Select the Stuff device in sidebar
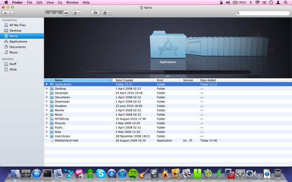This screenshot has width=292, height=182. (x=13, y=64)
